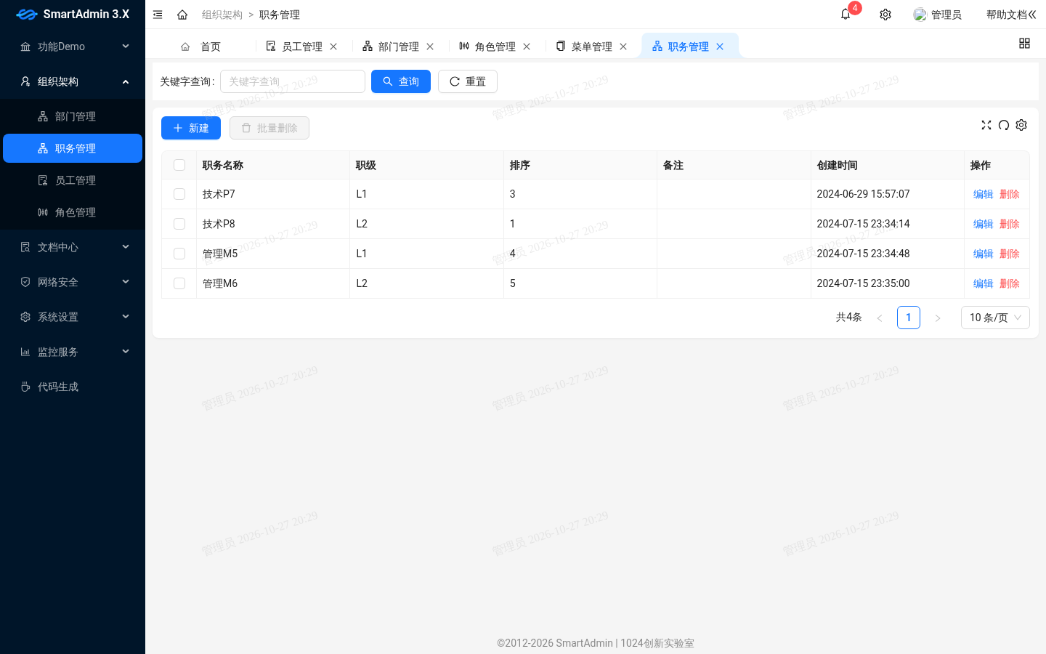Click the SmartAdmin logo icon
The image size is (1046, 654).
[x=27, y=15]
